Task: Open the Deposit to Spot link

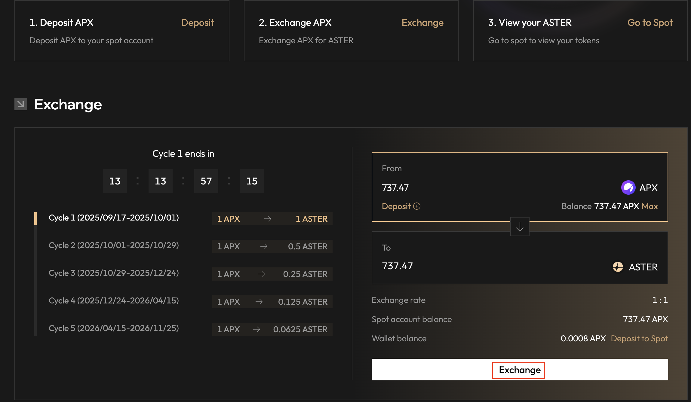Action: tap(639, 338)
